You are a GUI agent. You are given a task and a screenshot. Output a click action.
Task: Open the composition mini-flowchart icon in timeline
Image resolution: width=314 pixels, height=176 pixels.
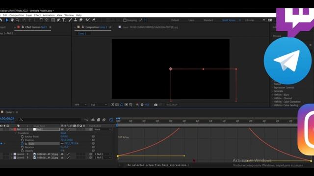click(86, 120)
